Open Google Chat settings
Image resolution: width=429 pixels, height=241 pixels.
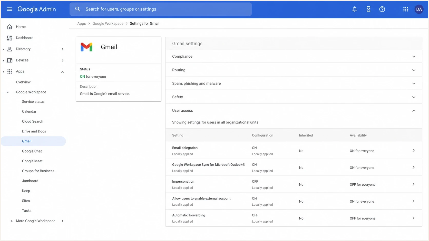point(32,151)
